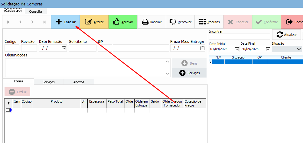Screen dimensions: 303x143
Task: Click the Imprimir printer button
Action: click(x=152, y=22)
